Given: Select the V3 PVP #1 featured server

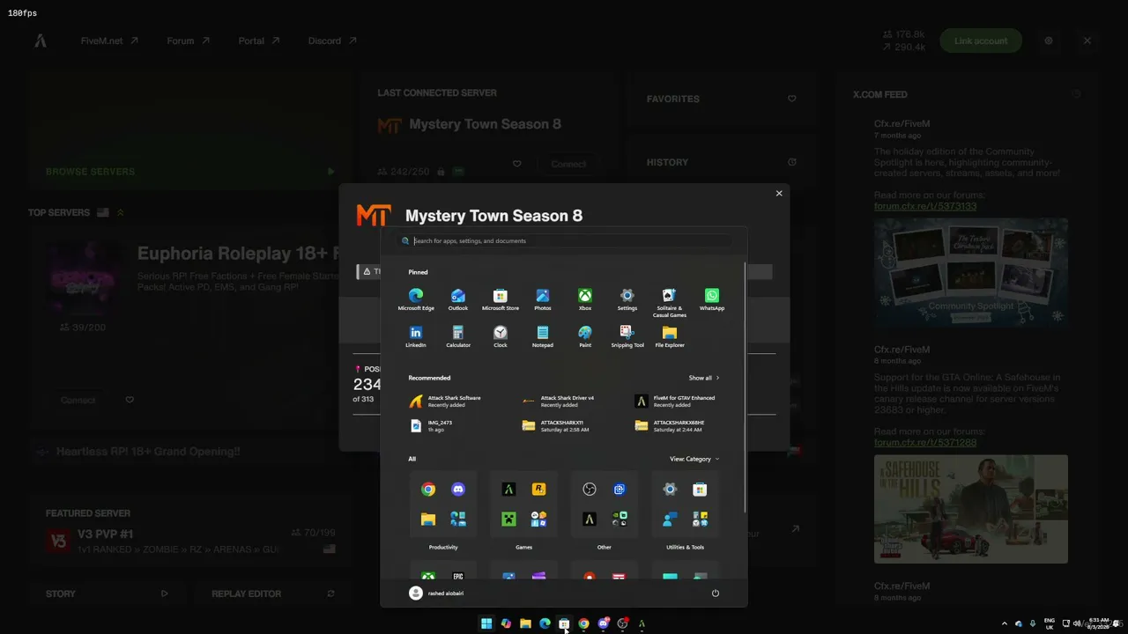Looking at the screenshot, I should point(189,540).
